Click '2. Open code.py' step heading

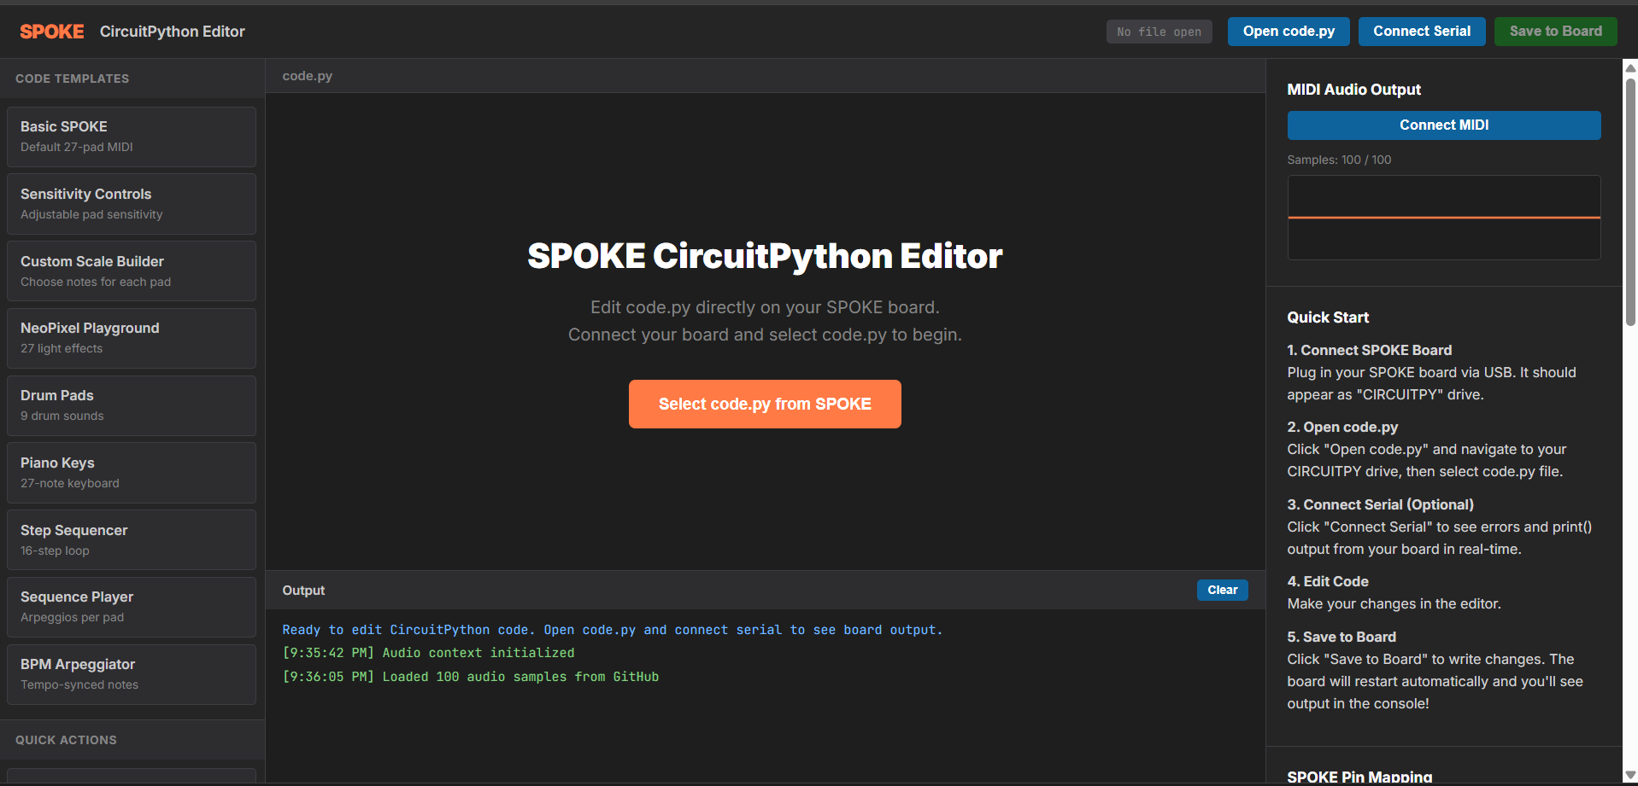coord(1342,427)
